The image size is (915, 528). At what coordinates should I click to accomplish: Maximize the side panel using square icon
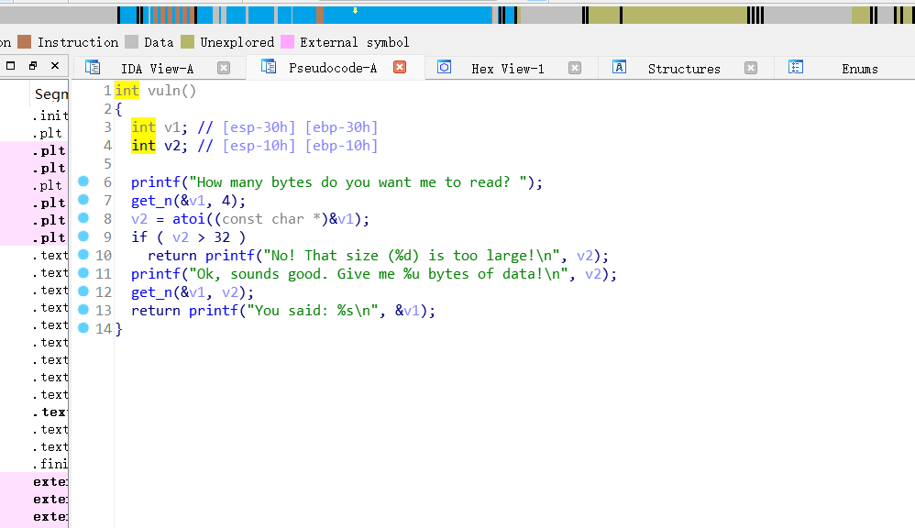pyautogui.click(x=10, y=65)
